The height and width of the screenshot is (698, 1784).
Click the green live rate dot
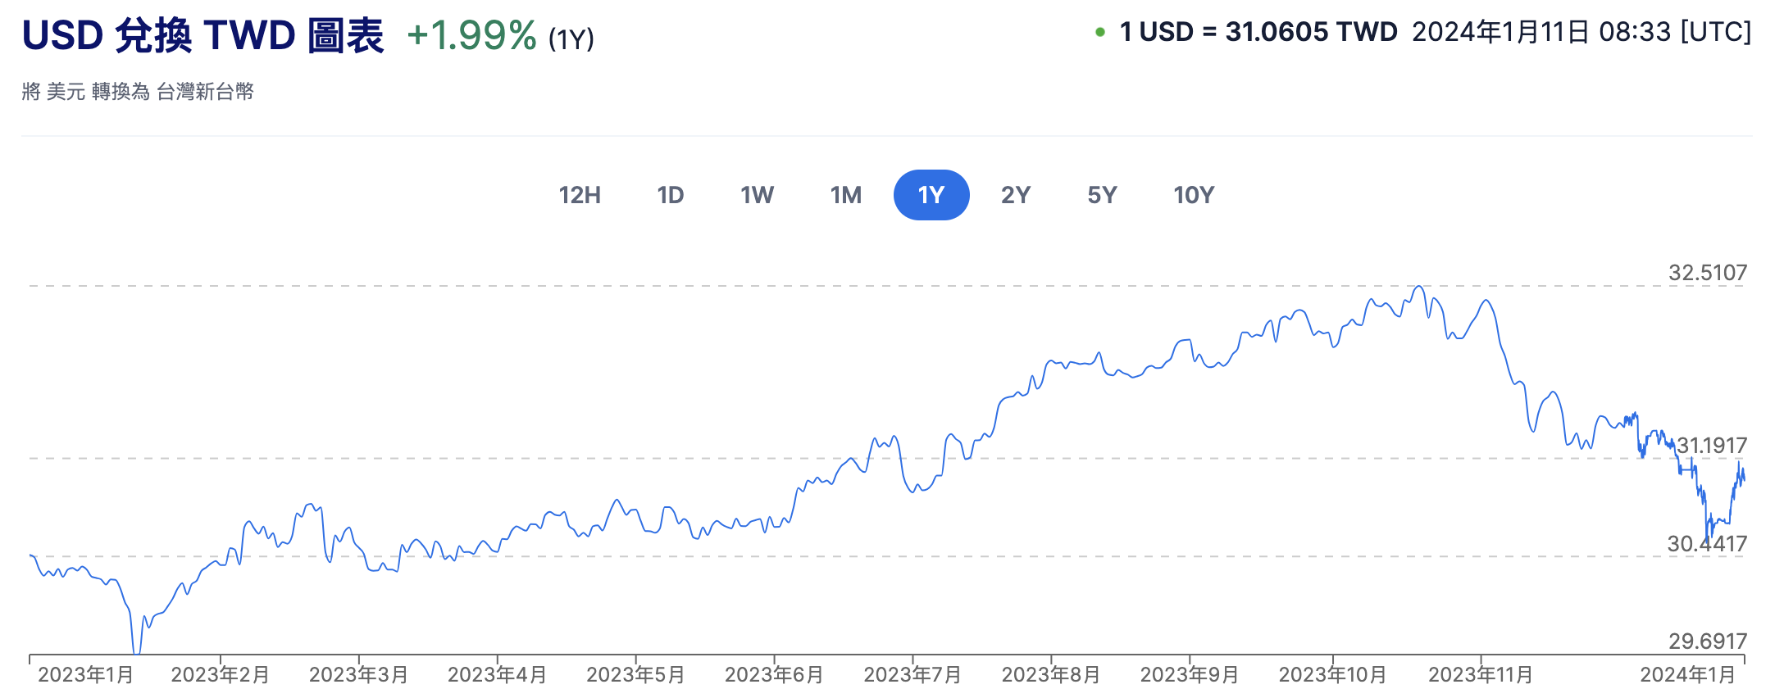coord(1100,33)
